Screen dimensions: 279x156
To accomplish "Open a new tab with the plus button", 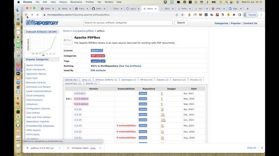I will pos(248,9).
